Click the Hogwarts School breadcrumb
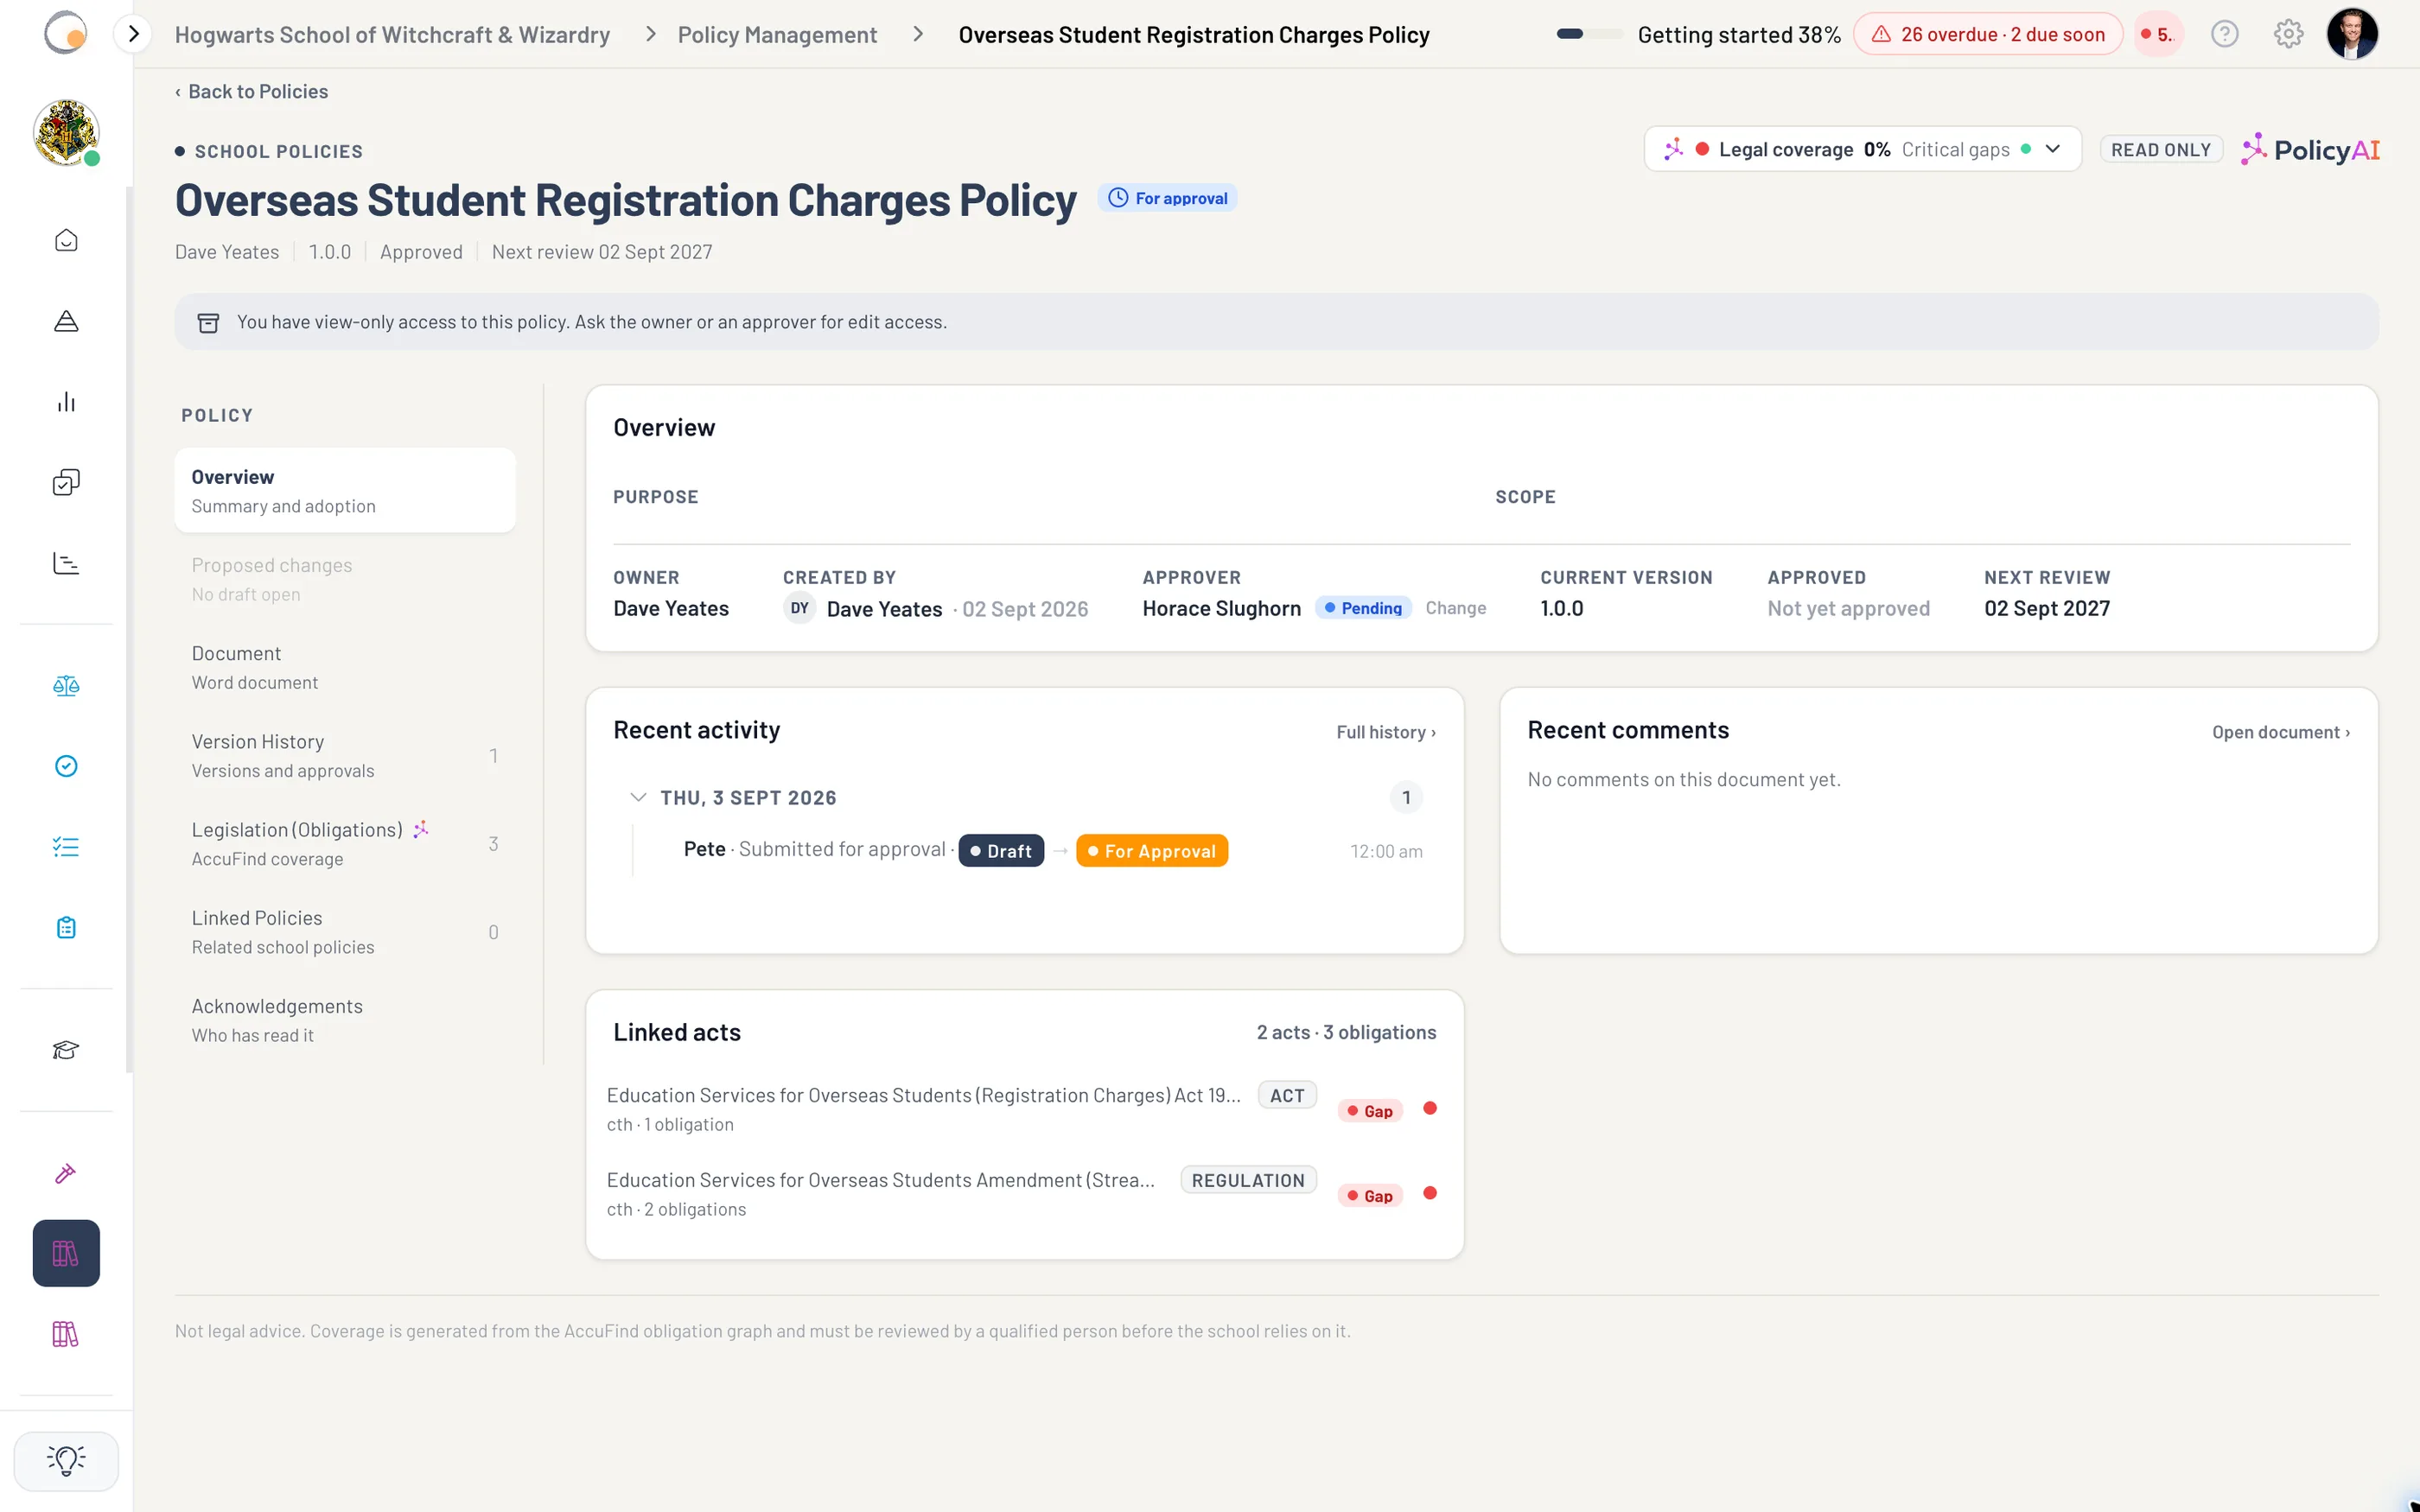The height and width of the screenshot is (1512, 2420). click(392, 35)
